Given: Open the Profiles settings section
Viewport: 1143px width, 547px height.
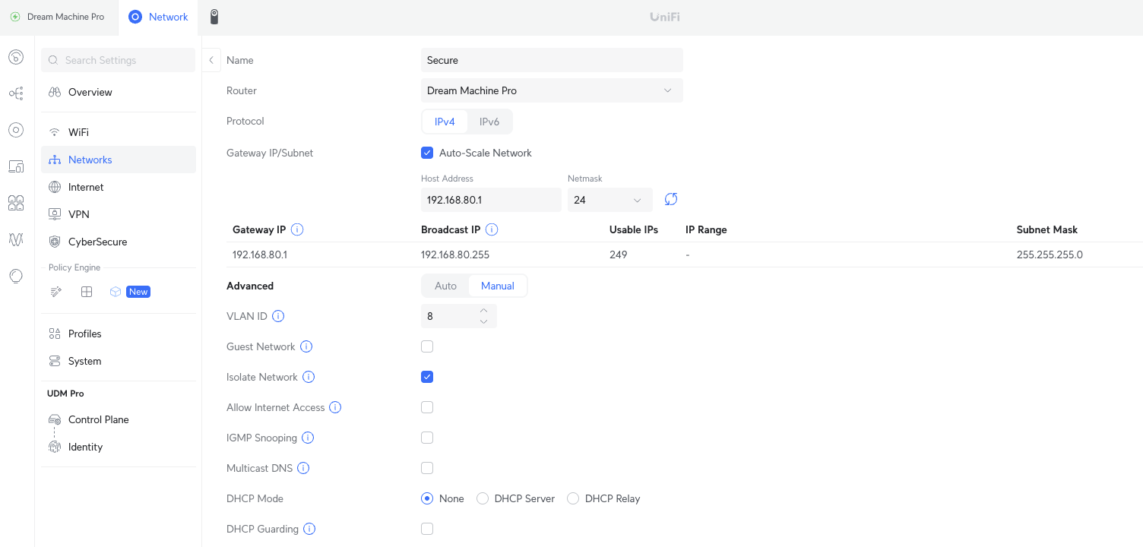Looking at the screenshot, I should click(x=119, y=334).
